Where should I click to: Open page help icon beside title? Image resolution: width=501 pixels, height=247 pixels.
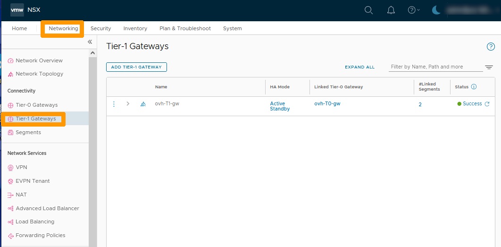[x=491, y=47]
